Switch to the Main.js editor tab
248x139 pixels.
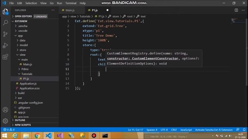click(x=72, y=10)
